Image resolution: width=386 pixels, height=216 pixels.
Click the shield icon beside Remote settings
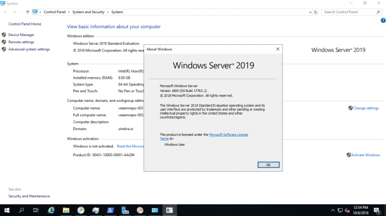(4, 42)
